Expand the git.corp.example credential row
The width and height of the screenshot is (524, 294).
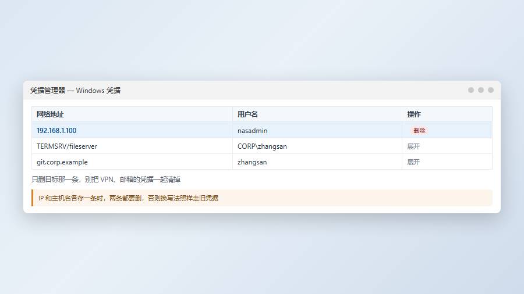(413, 162)
